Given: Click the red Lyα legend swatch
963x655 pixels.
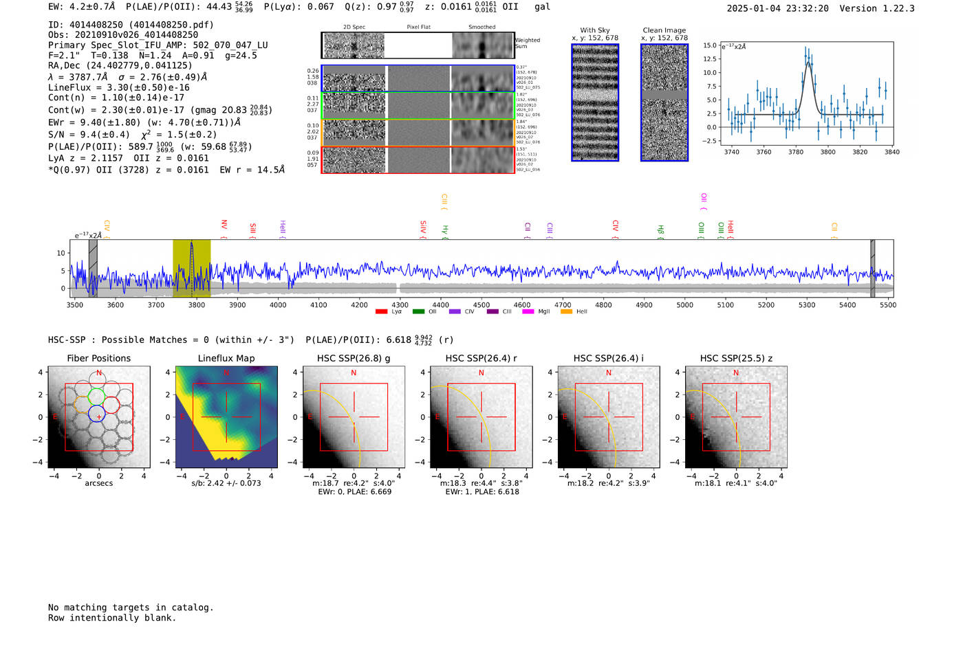Looking at the screenshot, I should coord(381,311).
